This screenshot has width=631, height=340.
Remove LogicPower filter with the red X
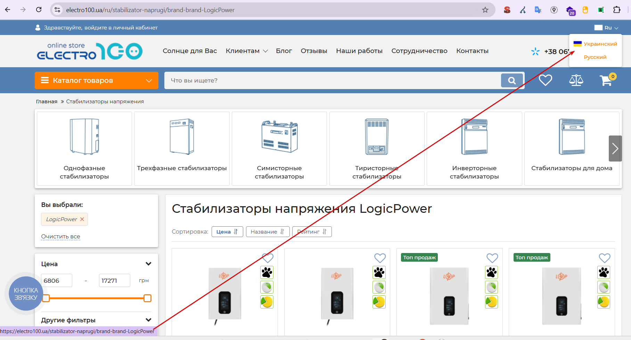pos(82,219)
